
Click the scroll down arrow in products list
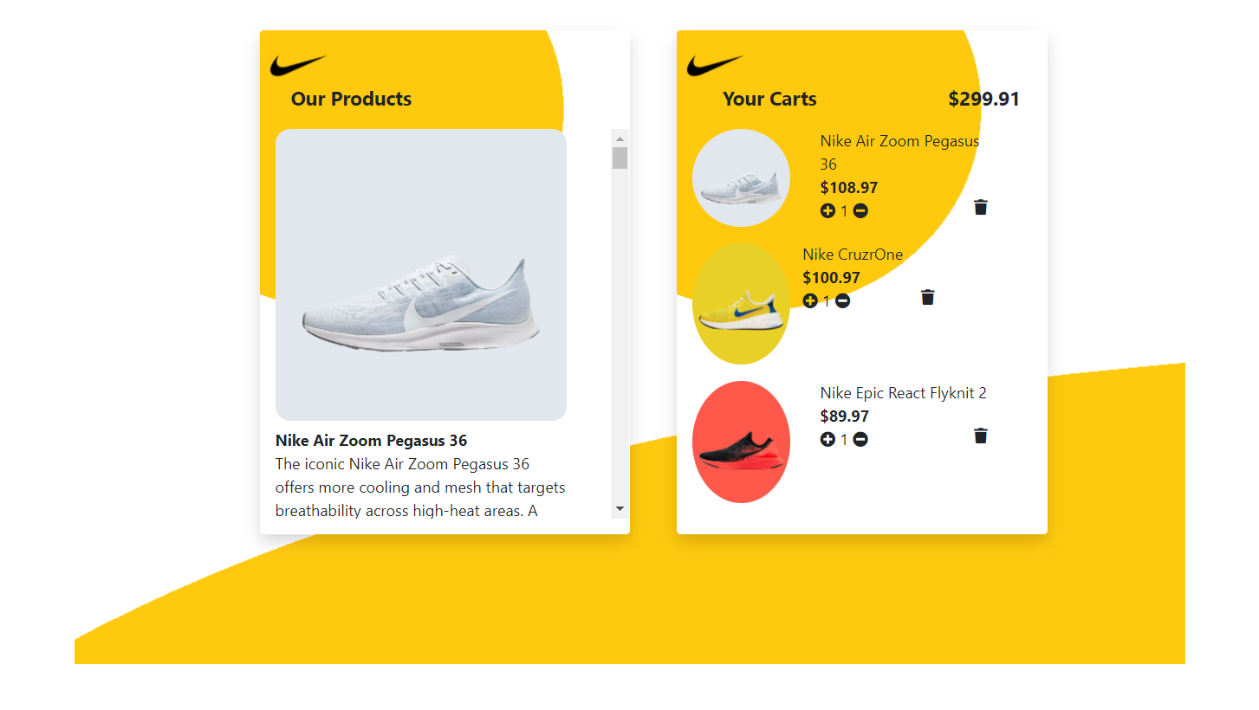[x=620, y=509]
